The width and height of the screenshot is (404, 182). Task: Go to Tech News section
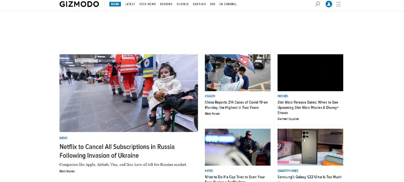[x=147, y=4]
